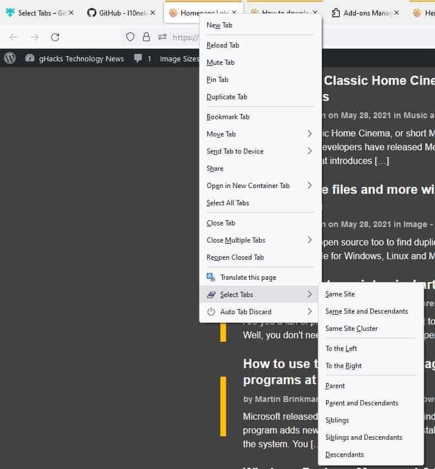Select Same Site Cluster option
This screenshot has height=469, width=435.
tap(371, 329)
